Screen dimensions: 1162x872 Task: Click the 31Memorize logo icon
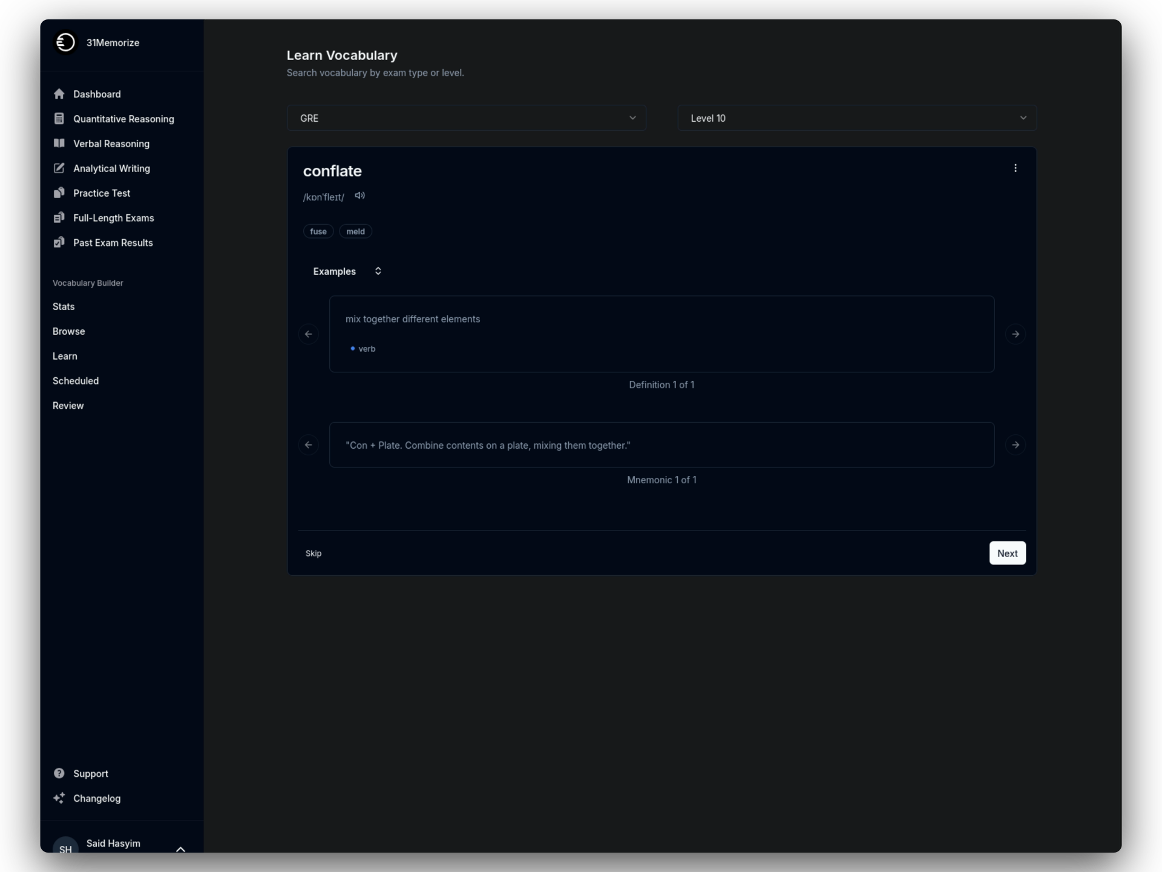coord(65,42)
